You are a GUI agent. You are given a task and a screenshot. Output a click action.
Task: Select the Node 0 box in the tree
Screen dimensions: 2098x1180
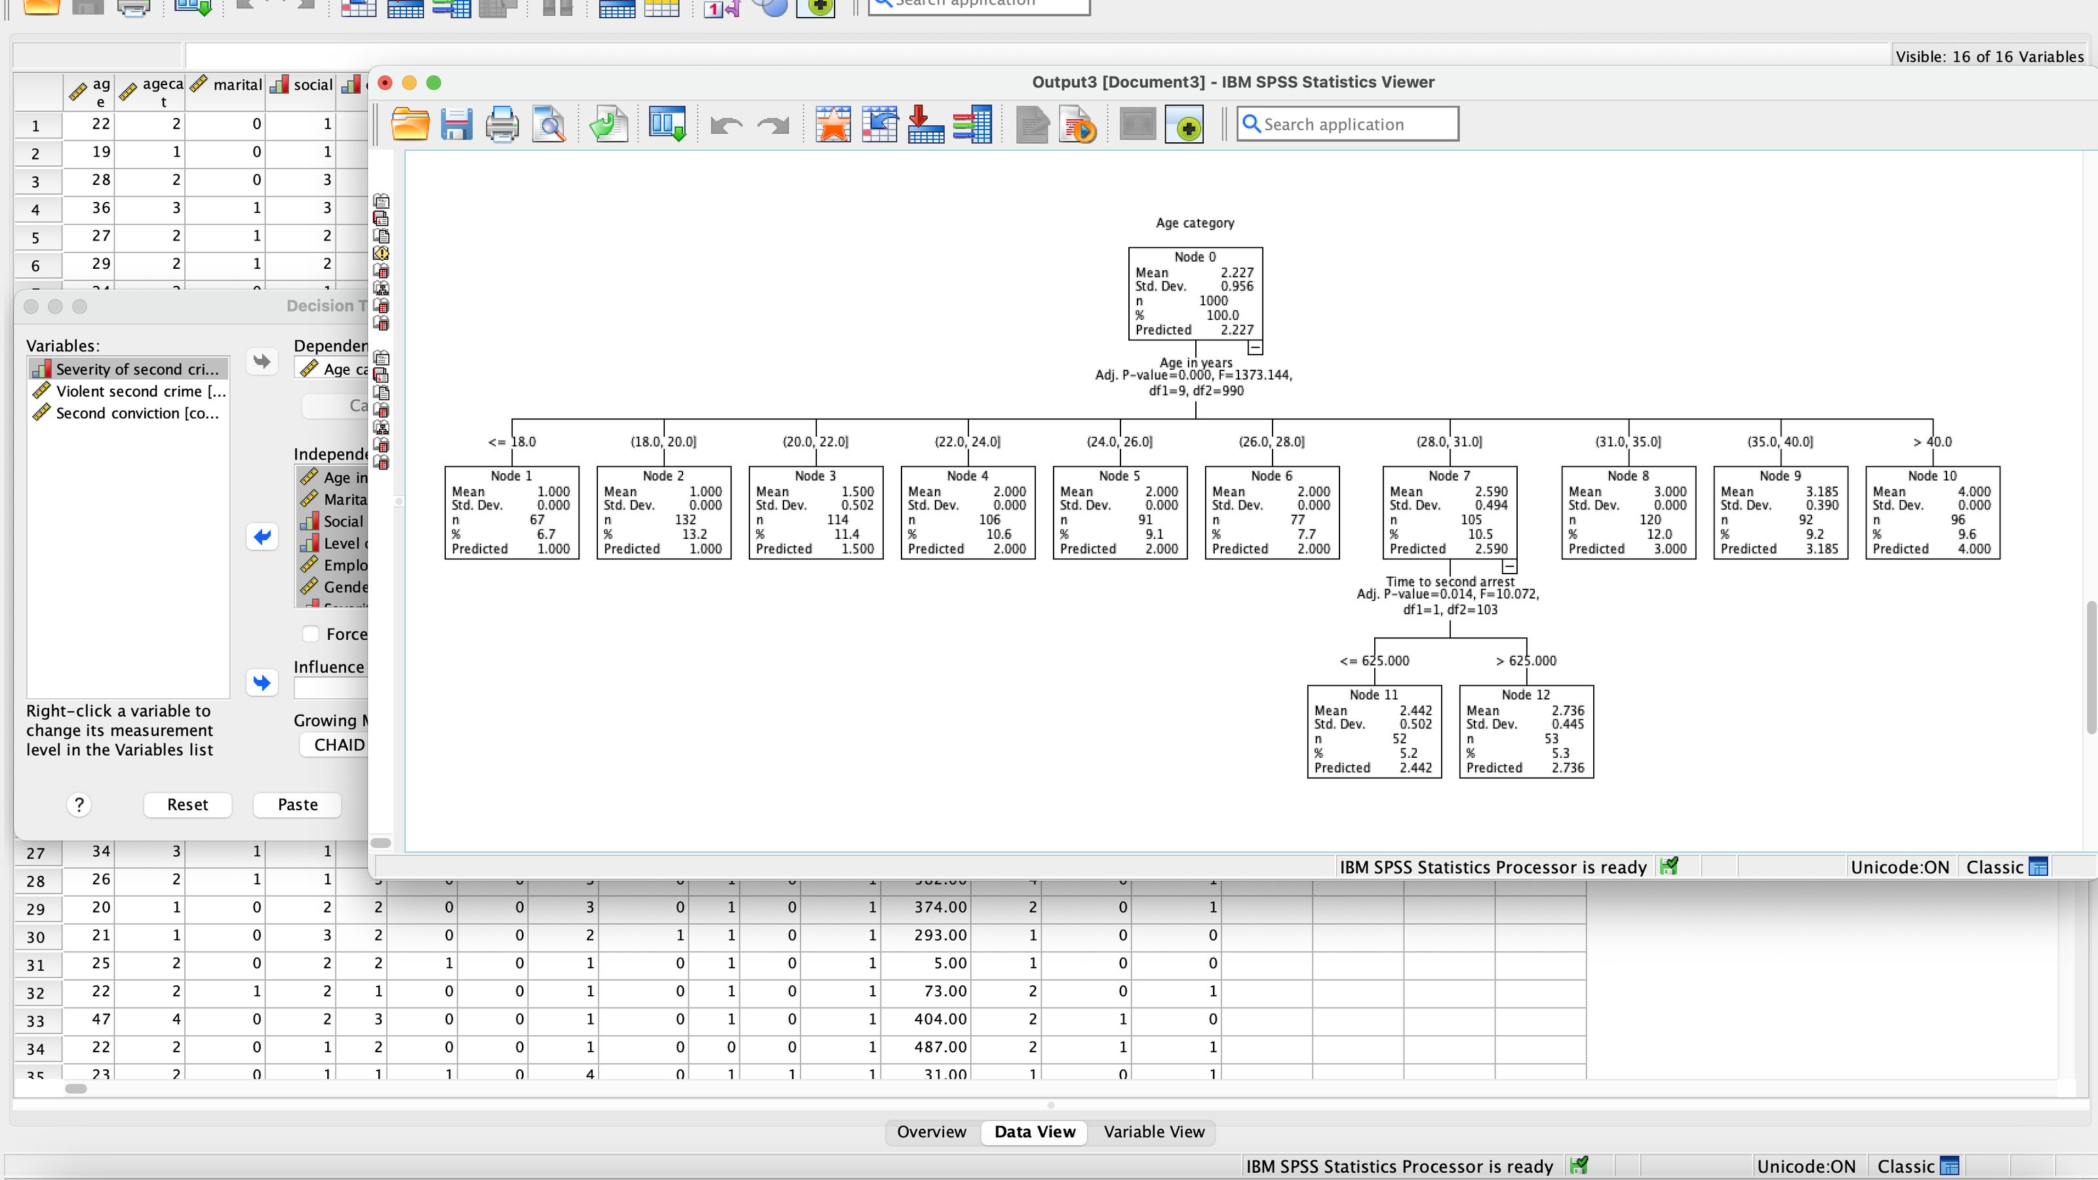point(1195,294)
